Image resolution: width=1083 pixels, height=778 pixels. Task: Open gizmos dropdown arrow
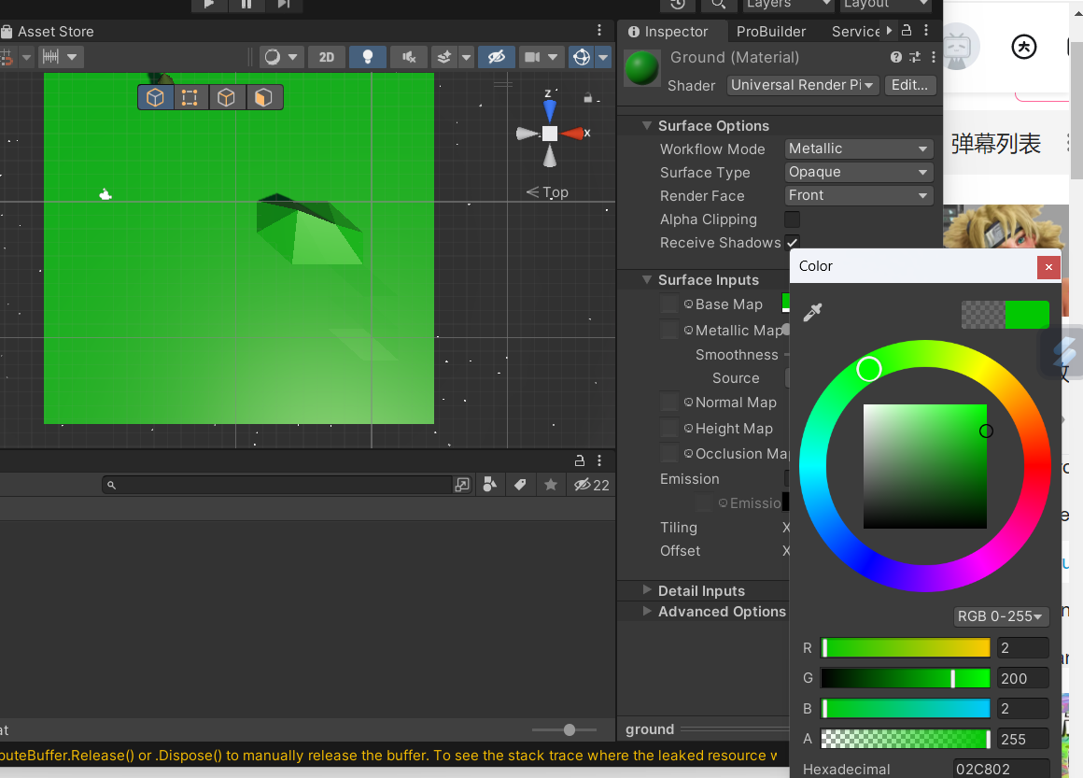pos(603,57)
